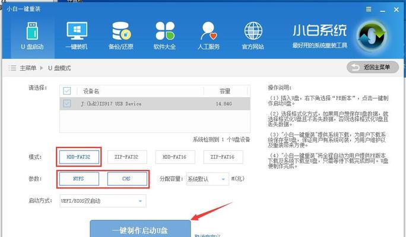Toggle the NTFS parameter
406x237 pixels.
pyautogui.click(x=79, y=178)
